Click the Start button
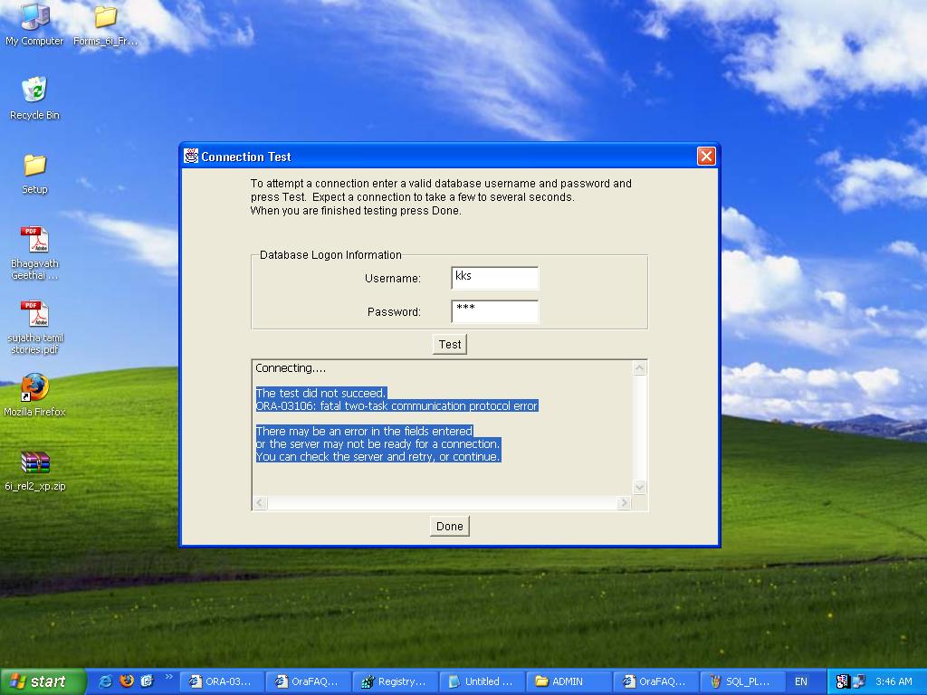Image resolution: width=927 pixels, height=695 pixels. tap(43, 681)
